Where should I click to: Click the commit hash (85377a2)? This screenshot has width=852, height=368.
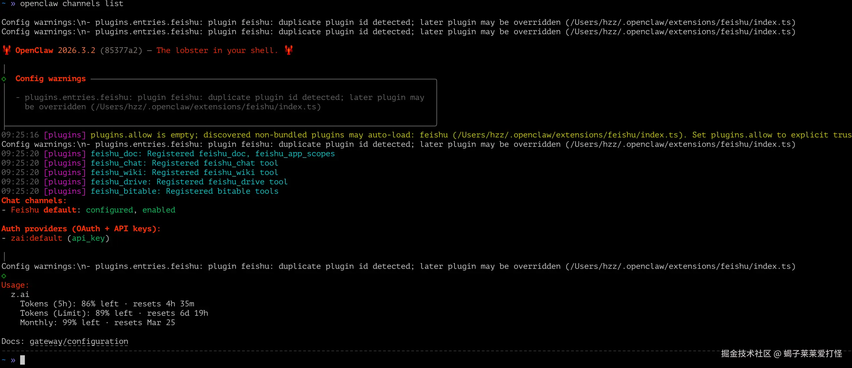(121, 51)
